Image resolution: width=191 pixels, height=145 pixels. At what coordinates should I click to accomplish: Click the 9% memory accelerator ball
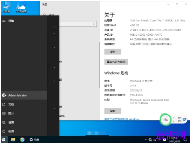point(166,119)
